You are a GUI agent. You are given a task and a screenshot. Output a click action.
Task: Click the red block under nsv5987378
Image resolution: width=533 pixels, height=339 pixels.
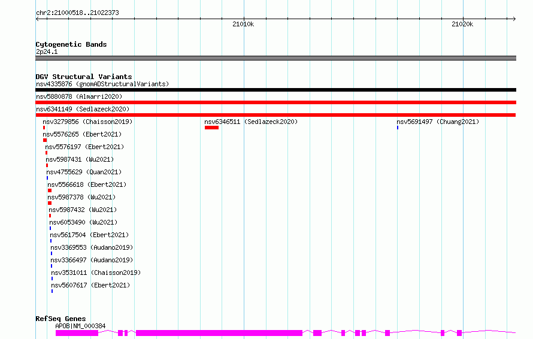point(50,203)
